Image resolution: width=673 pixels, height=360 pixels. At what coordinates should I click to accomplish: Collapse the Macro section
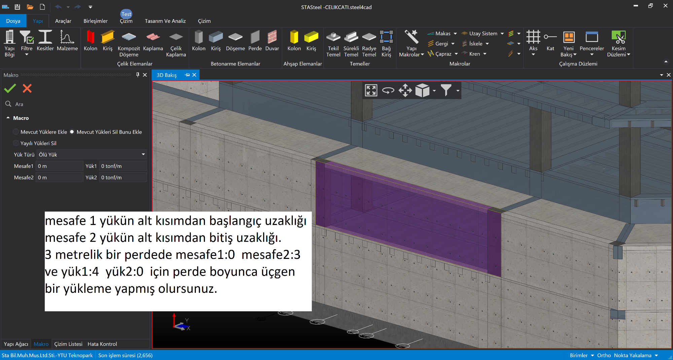8,118
